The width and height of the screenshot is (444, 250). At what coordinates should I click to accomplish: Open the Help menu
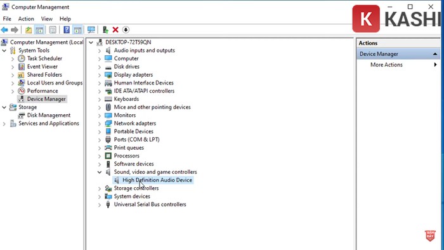click(x=65, y=18)
